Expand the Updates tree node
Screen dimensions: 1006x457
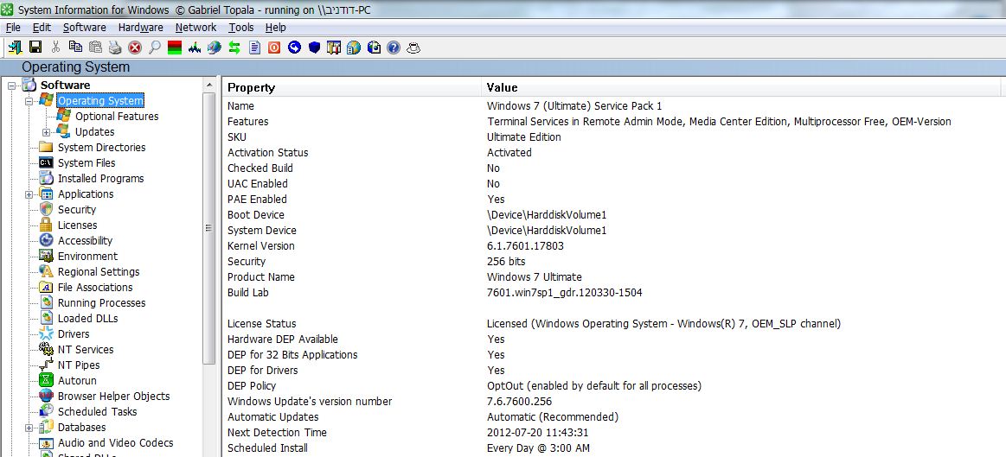pos(46,132)
